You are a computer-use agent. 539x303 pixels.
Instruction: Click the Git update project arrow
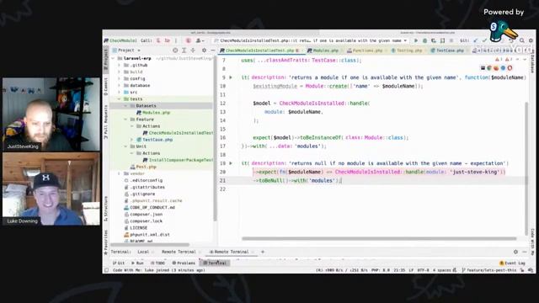(476, 40)
